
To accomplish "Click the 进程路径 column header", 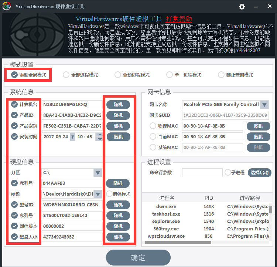I will tap(250, 198).
